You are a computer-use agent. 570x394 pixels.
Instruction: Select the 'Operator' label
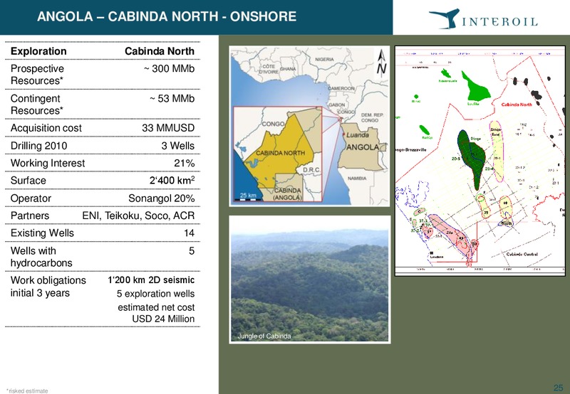point(31,198)
